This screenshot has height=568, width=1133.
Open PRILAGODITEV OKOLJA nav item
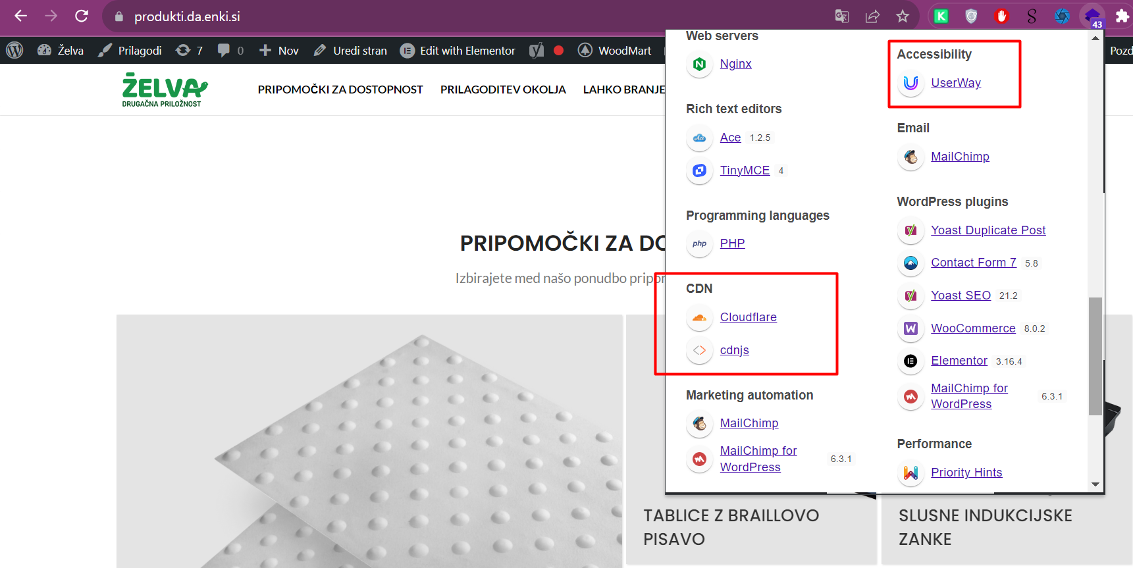coord(503,90)
